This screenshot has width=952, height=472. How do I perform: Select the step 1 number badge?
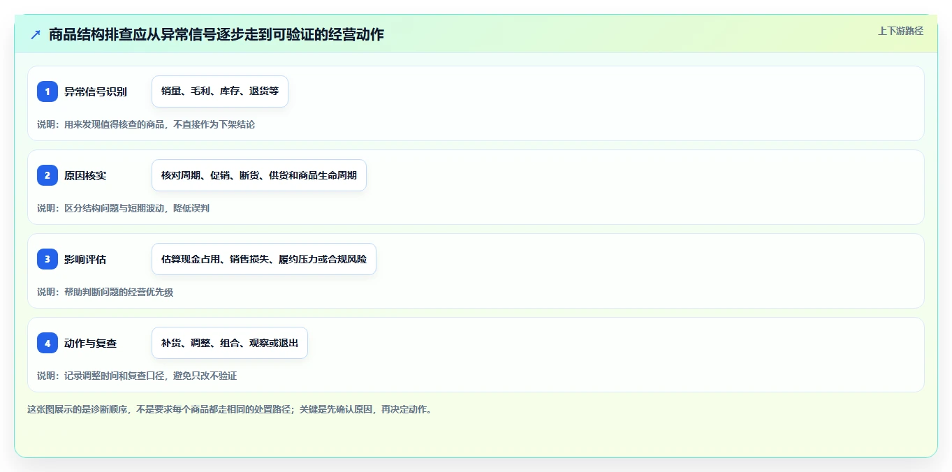[47, 91]
